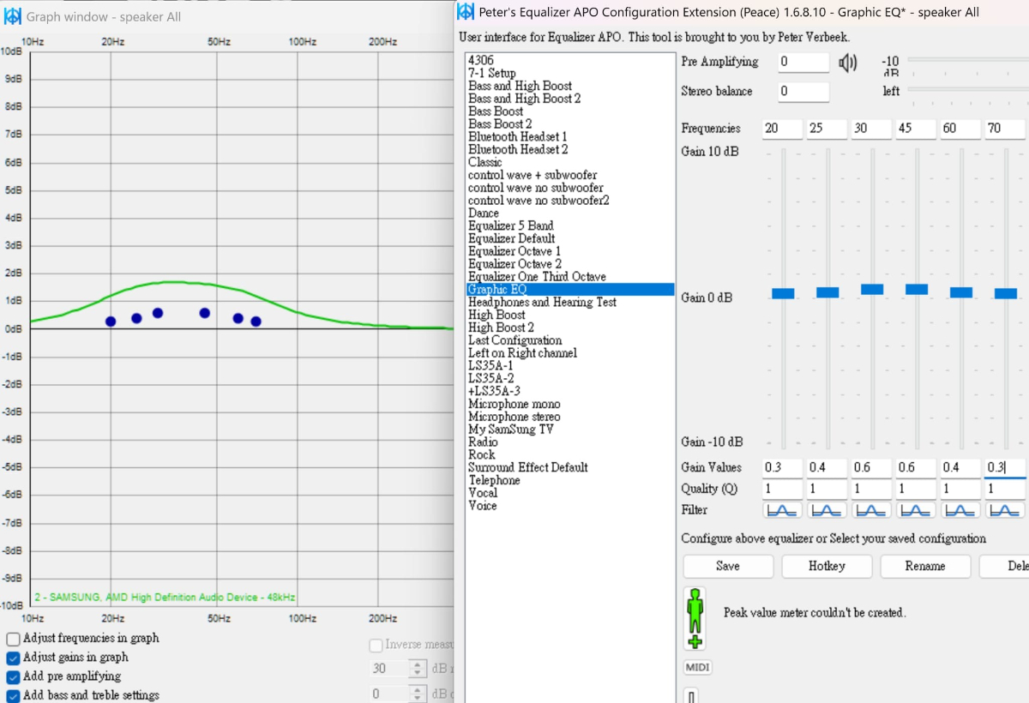Open filter type icon for 70 Hz band
The image size is (1029, 703).
tap(1005, 510)
